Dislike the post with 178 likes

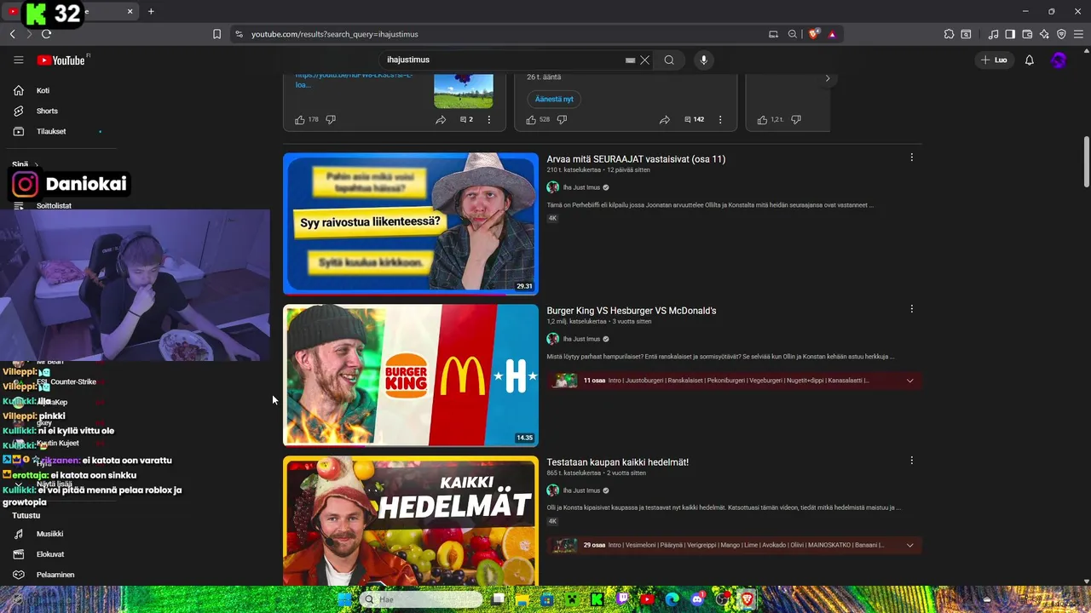pyautogui.click(x=331, y=119)
